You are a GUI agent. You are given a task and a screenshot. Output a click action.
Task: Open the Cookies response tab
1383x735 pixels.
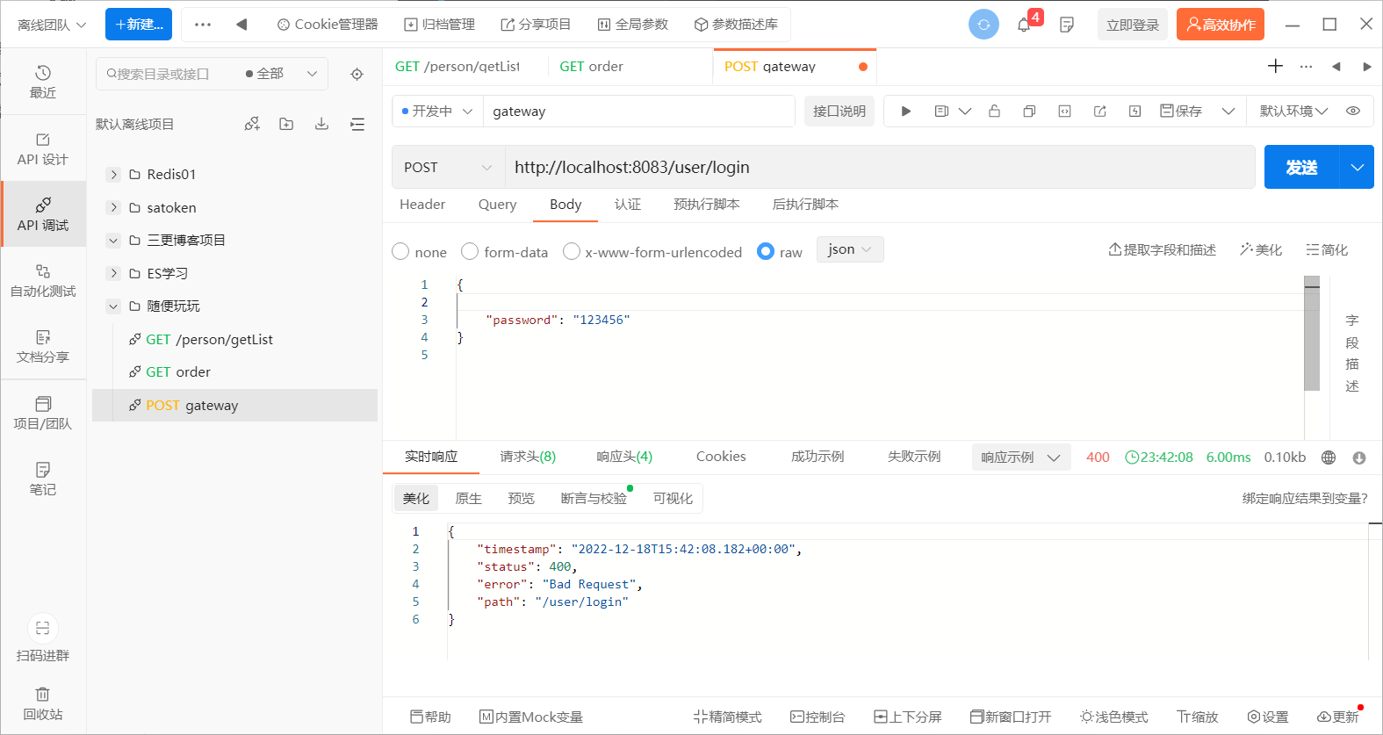coord(721,457)
